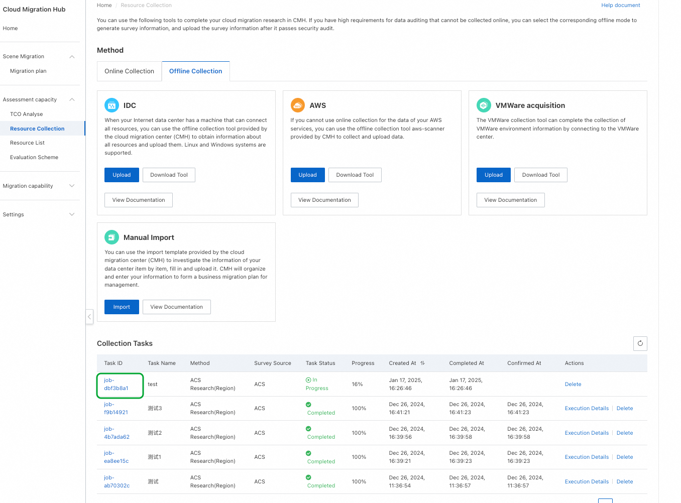Screen dimensions: 681x503
Task: Delete task job-f9b14921
Action: point(625,409)
